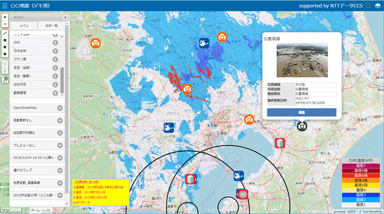Zoom in the map with plus button
This screenshot has width=384, height=214.
[x=5, y=16]
